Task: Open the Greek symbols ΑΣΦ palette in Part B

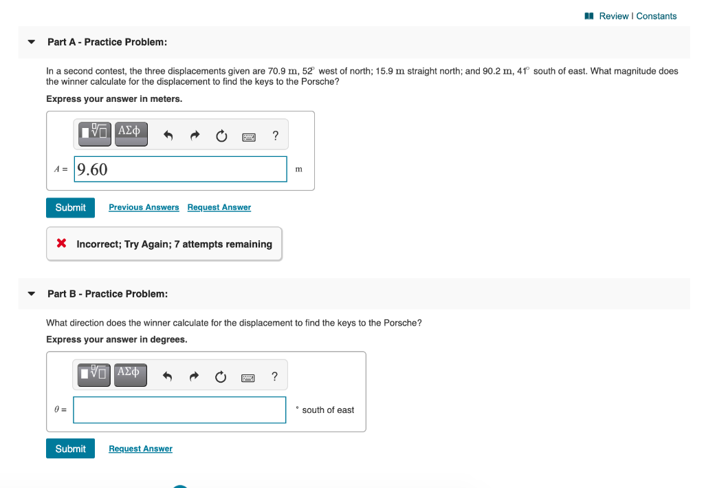Action: (x=130, y=374)
